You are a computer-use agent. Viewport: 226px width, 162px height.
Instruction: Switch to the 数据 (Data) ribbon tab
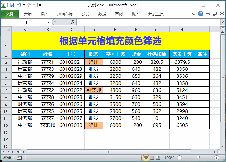(x=102, y=14)
